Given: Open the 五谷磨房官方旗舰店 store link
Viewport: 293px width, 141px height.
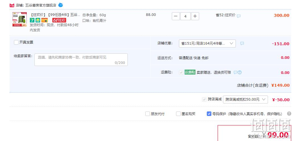Looking at the screenshot, I should [41, 5].
